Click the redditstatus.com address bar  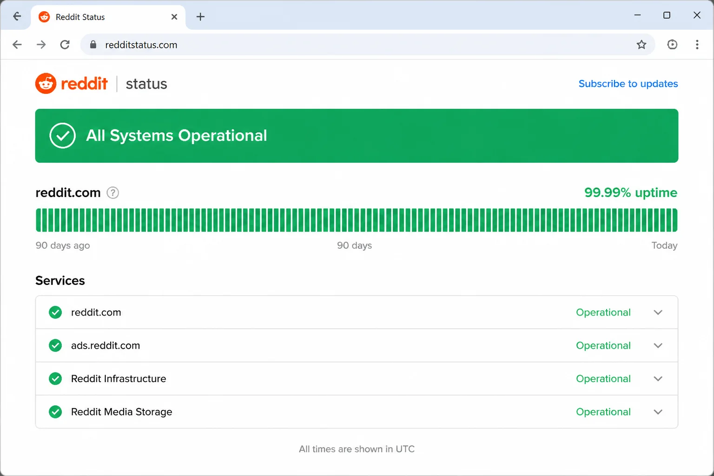coord(367,45)
